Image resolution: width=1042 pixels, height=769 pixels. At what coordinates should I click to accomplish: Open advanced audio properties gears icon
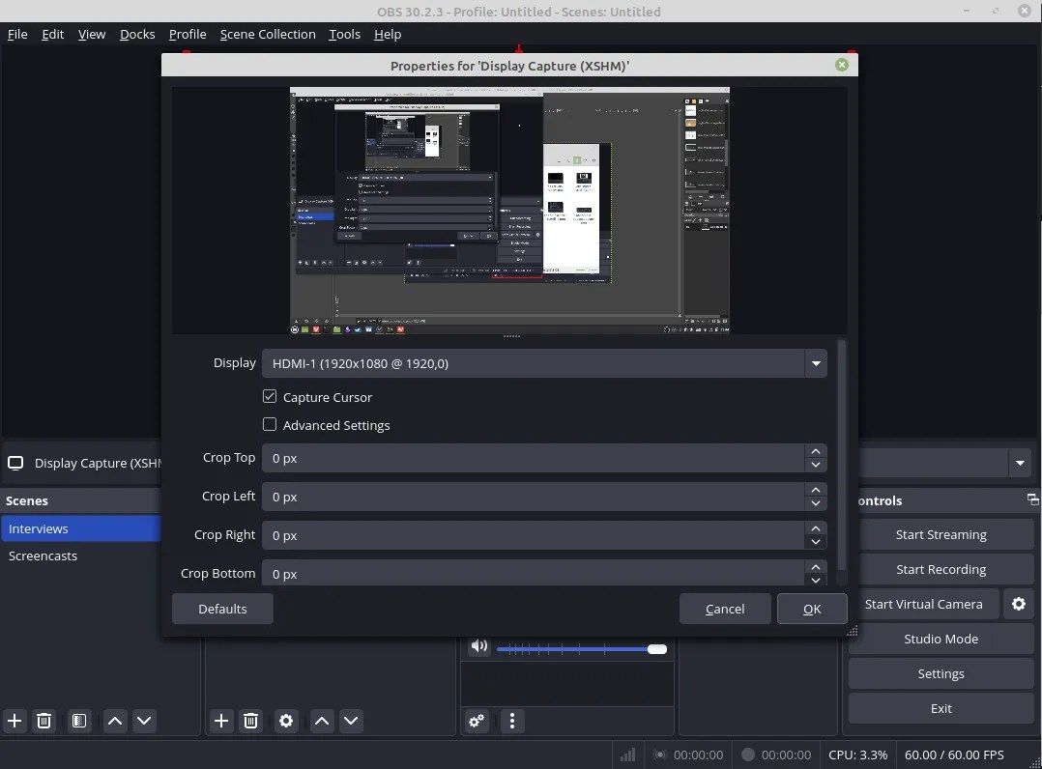coord(476,721)
